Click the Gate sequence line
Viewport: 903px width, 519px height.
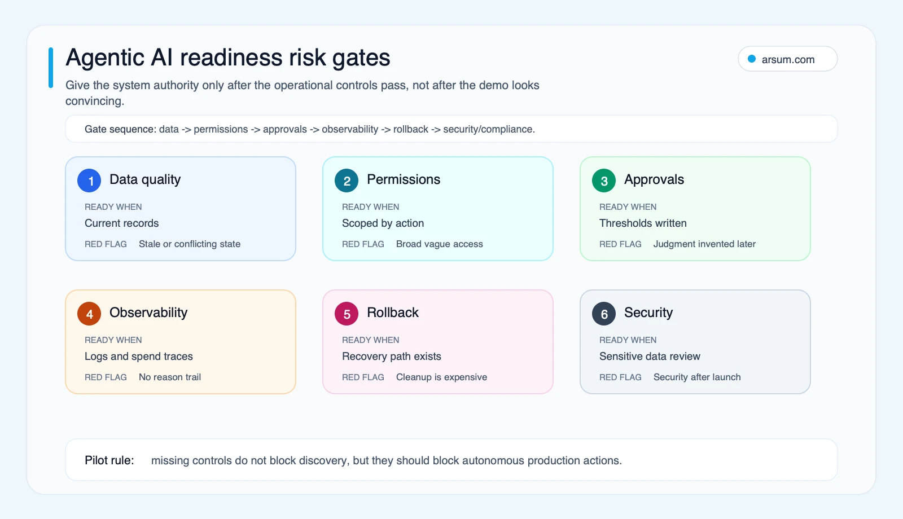tap(310, 129)
